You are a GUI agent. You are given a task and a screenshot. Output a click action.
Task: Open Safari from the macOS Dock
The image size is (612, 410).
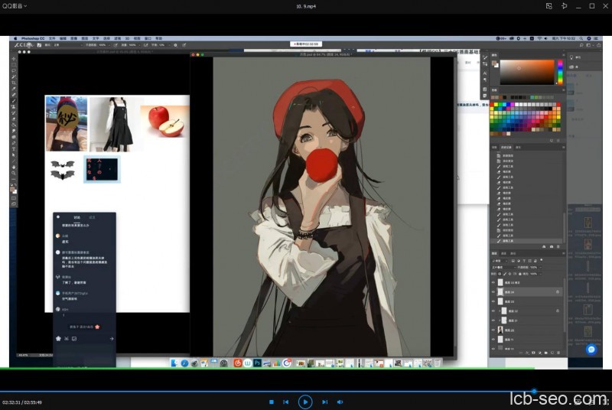click(184, 363)
